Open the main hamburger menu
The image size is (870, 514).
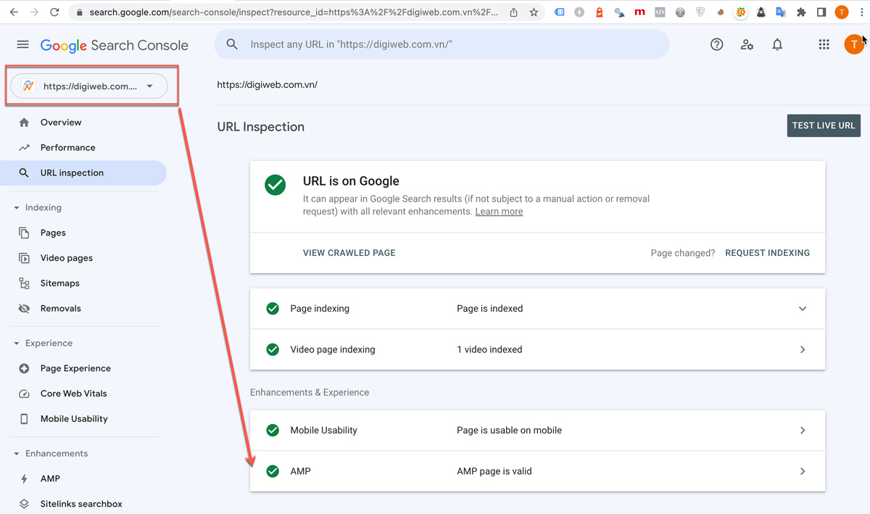click(23, 45)
